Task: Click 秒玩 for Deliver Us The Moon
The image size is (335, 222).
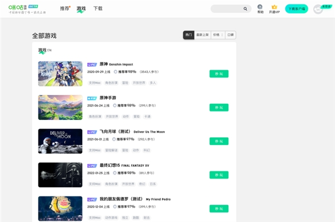Action: 219,141
